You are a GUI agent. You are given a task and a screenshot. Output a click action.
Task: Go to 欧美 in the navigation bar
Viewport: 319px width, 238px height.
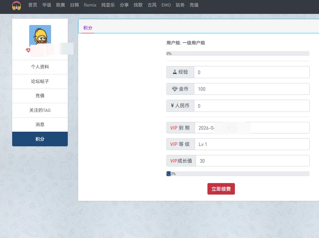tap(60, 5)
